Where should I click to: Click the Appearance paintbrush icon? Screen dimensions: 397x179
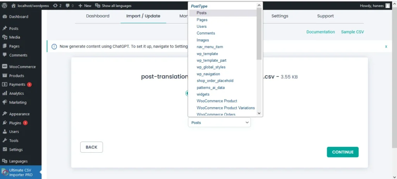[5, 114]
